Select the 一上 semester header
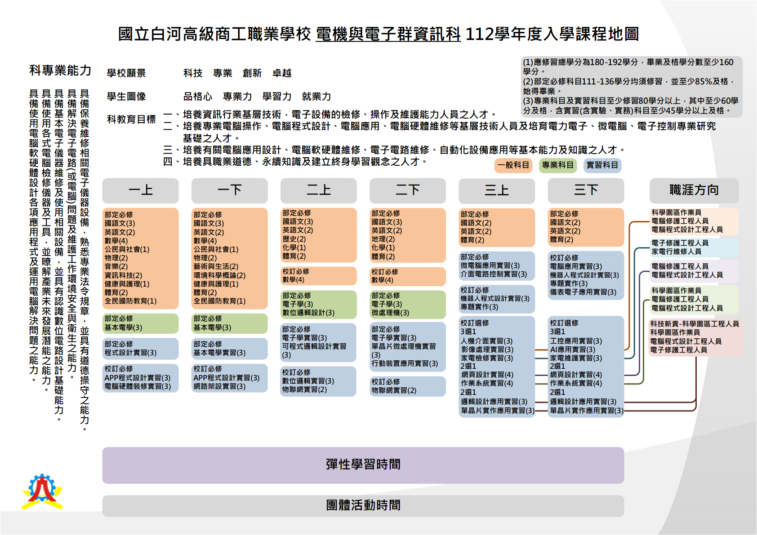The height and width of the screenshot is (535, 757). tap(140, 190)
